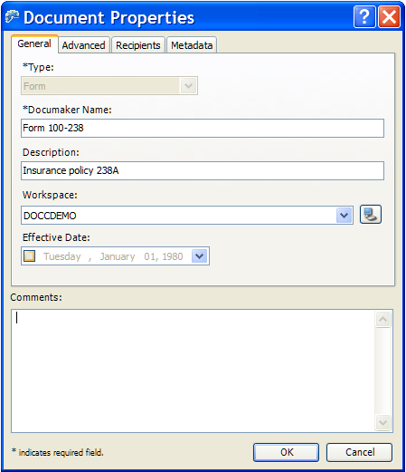Open the Recipients tab
Image resolution: width=406 pixels, height=472 pixels.
pyautogui.click(x=138, y=45)
